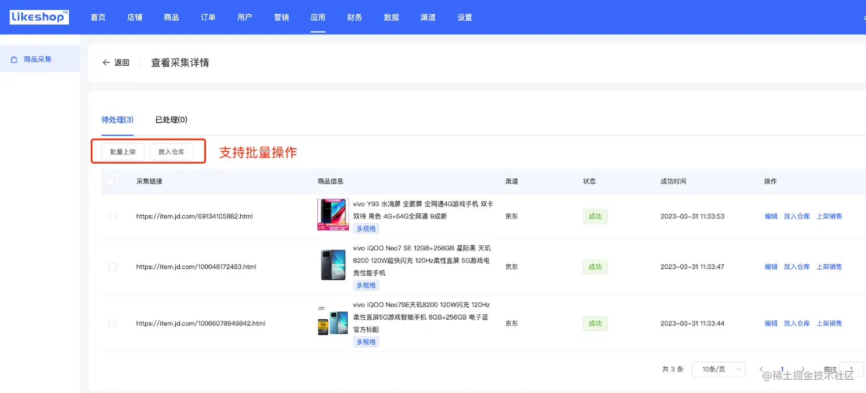Viewport: 866px width, 393px height.
Task: Click 放入仓库 for the iQOO Neo7 SE 12GB row
Action: pos(797,267)
